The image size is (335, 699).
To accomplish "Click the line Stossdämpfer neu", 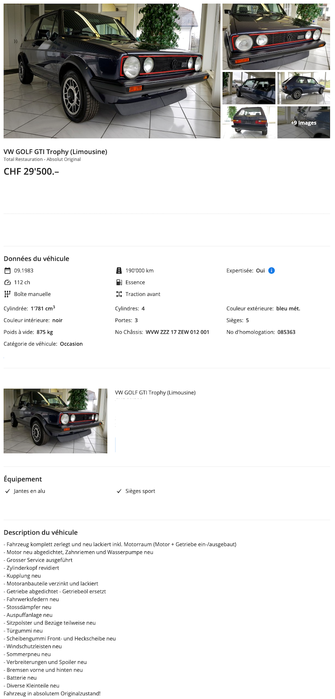I will pos(28,607).
